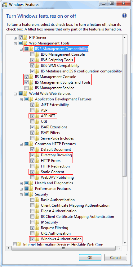Image resolution: width=133 pixels, height=267 pixels.
Task: Click the vertical scrollbar down arrow
Action: point(125,243)
